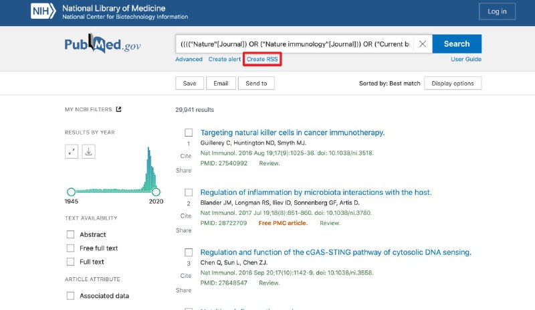
Task: Click the Log in button
Action: pyautogui.click(x=497, y=11)
